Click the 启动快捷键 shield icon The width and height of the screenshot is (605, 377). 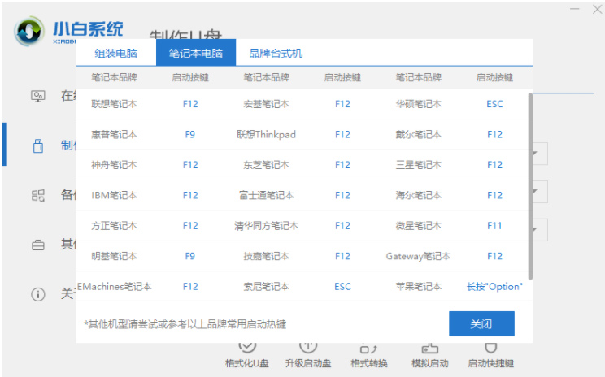point(491,348)
